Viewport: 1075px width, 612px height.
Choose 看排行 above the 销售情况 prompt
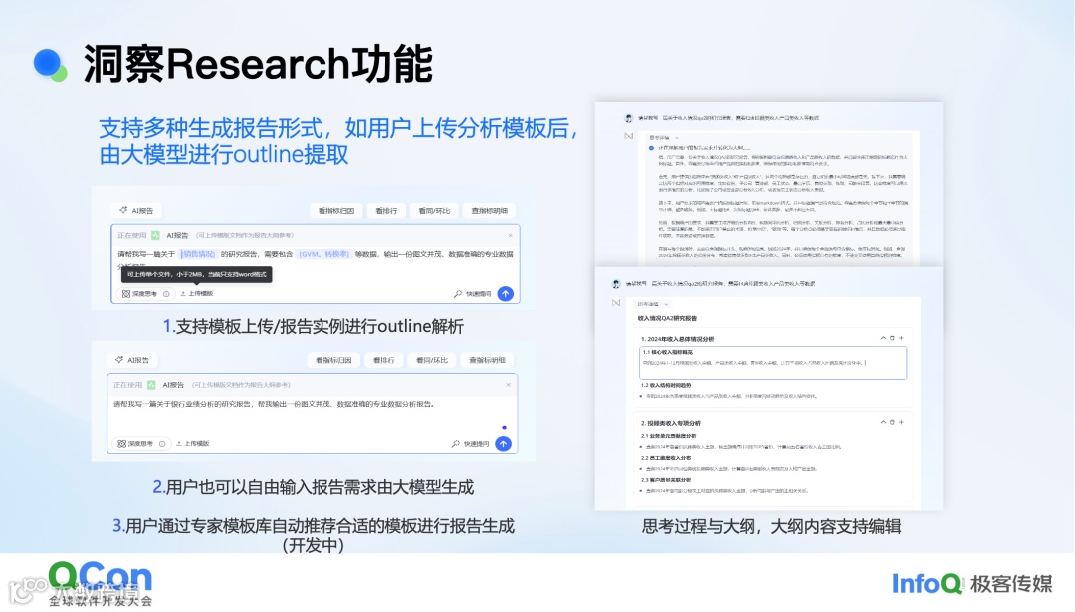[386, 210]
